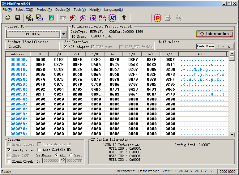
Task: Click the range start field 00000000
Action: point(51,160)
